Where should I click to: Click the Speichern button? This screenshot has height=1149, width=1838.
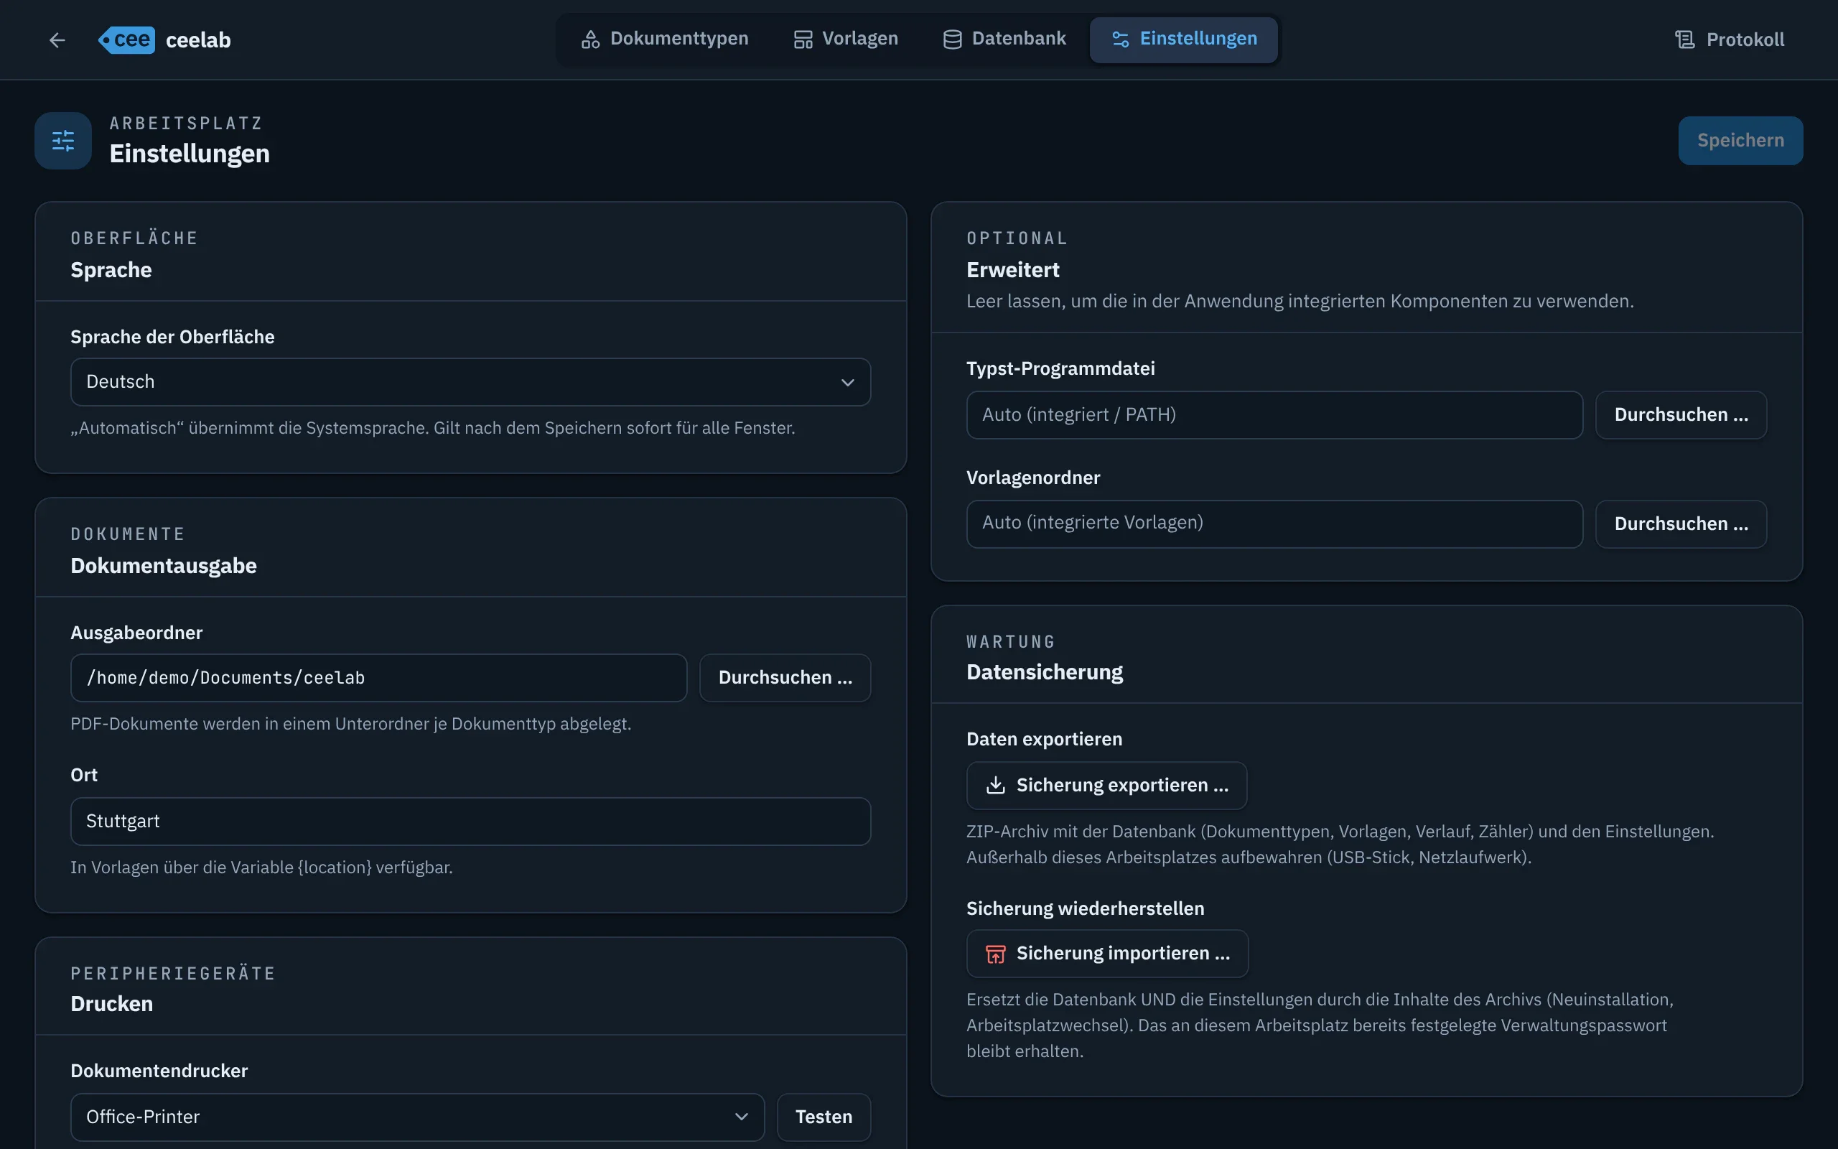click(1740, 141)
